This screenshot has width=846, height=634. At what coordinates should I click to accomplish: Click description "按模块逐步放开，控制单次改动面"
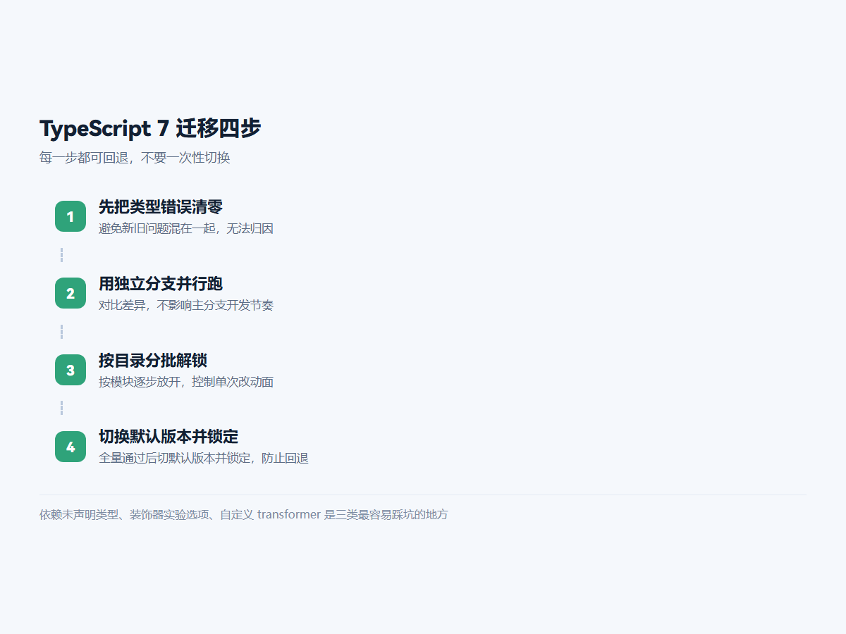pyautogui.click(x=186, y=382)
